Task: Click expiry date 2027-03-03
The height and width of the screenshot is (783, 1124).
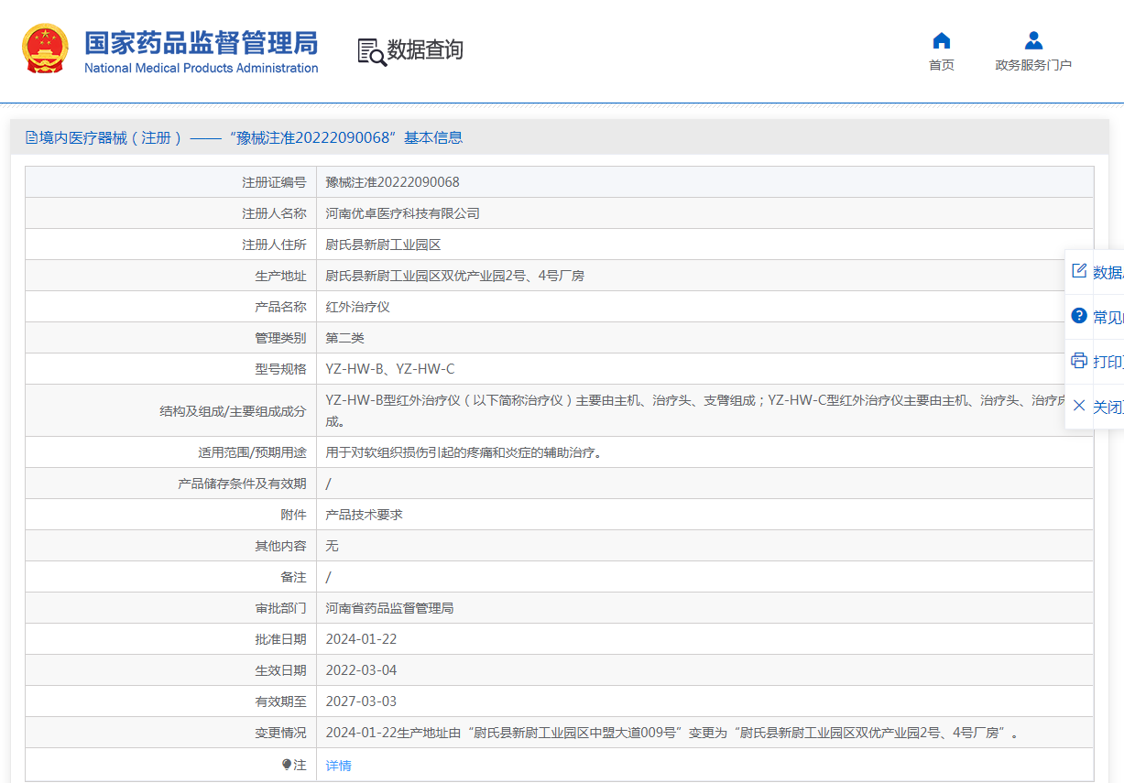Action: click(361, 701)
